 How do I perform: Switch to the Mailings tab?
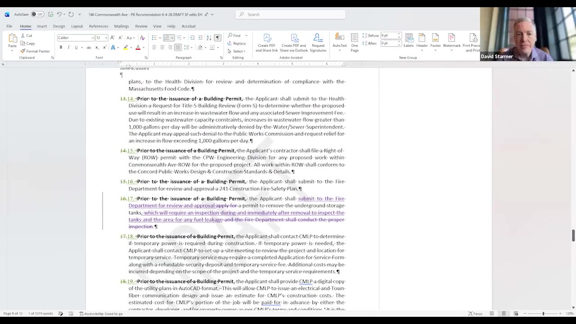coord(121,26)
